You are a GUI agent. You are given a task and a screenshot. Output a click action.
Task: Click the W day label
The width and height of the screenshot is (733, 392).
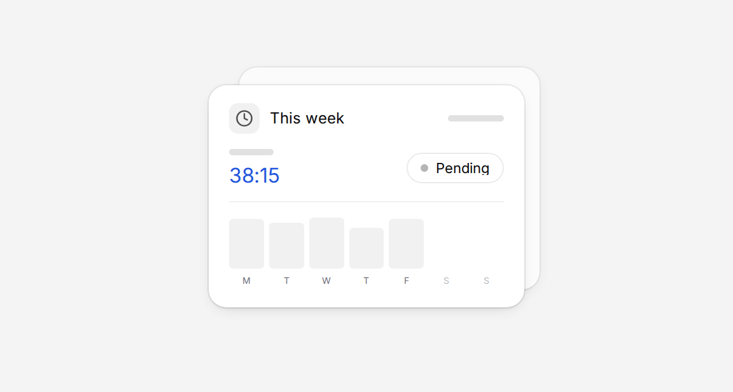(326, 281)
